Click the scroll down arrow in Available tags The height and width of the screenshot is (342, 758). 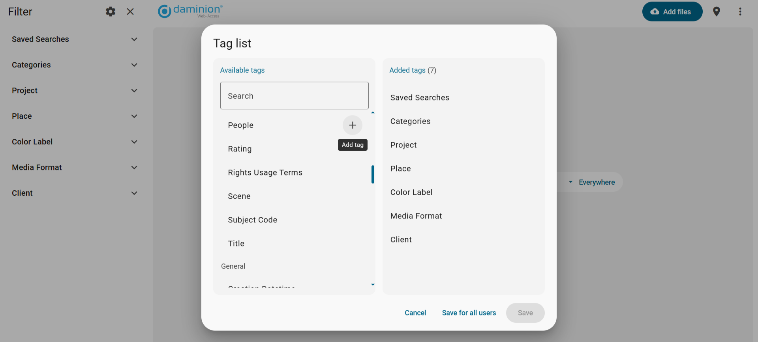coord(373,284)
